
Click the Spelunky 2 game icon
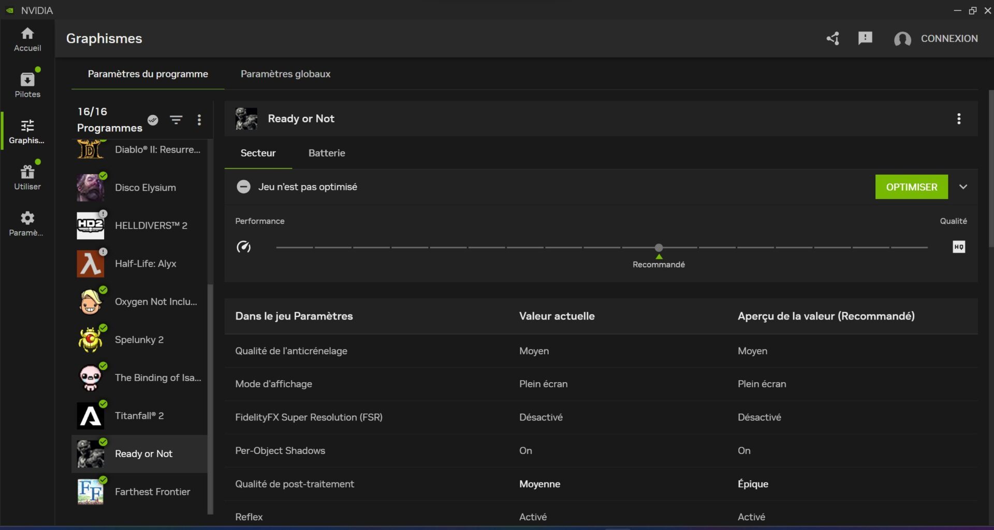pyautogui.click(x=90, y=340)
